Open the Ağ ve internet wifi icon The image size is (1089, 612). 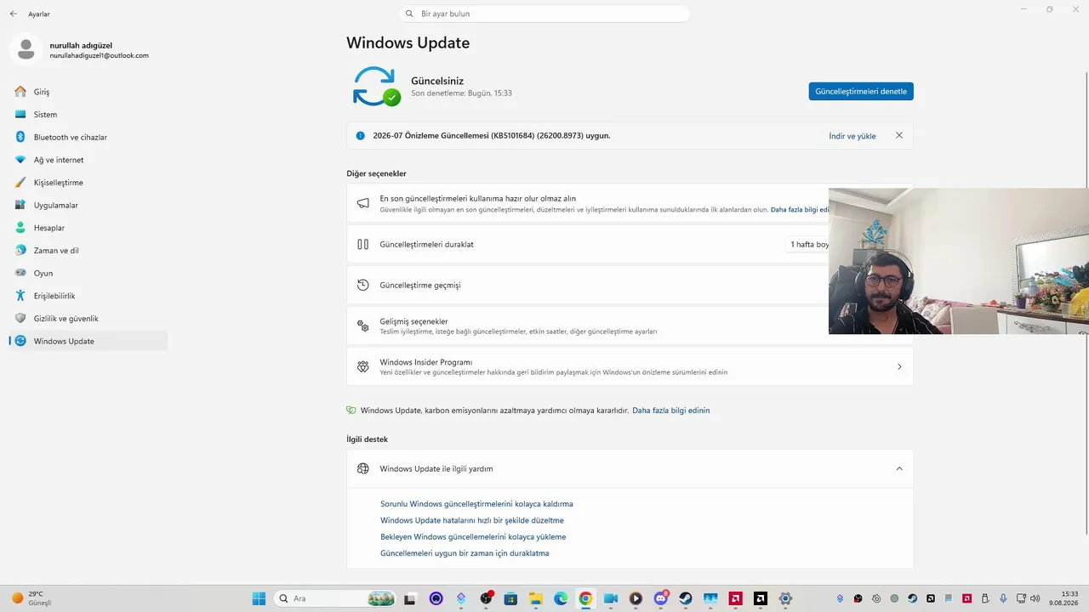click(20, 160)
